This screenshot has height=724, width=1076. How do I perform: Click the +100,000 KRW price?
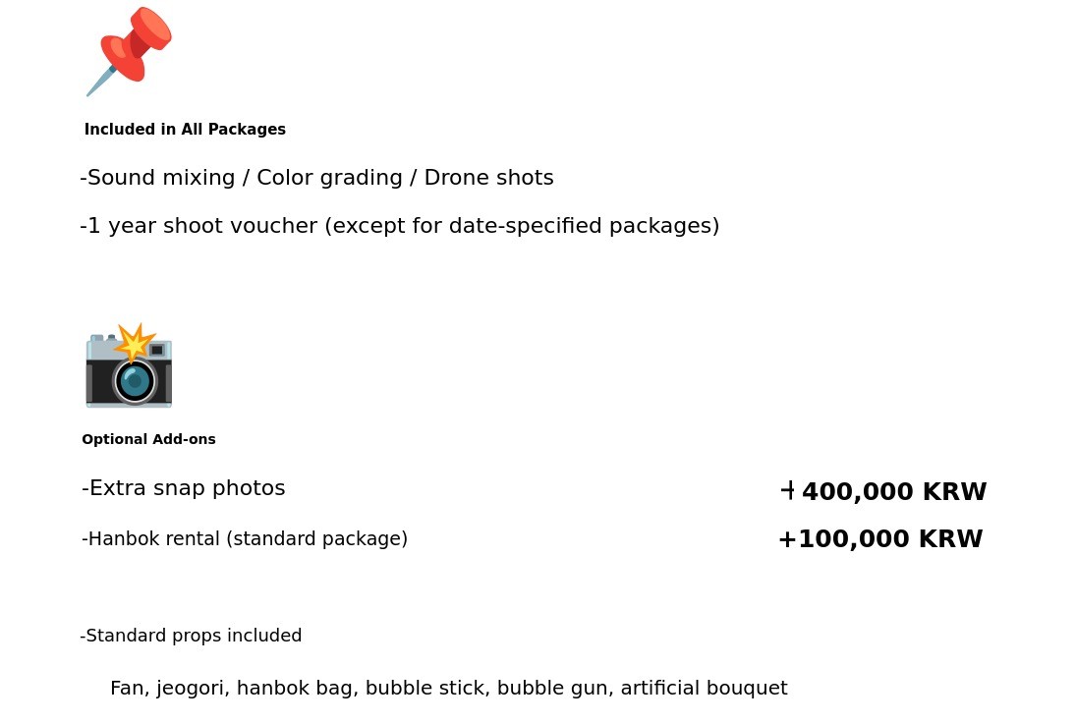coord(879,539)
